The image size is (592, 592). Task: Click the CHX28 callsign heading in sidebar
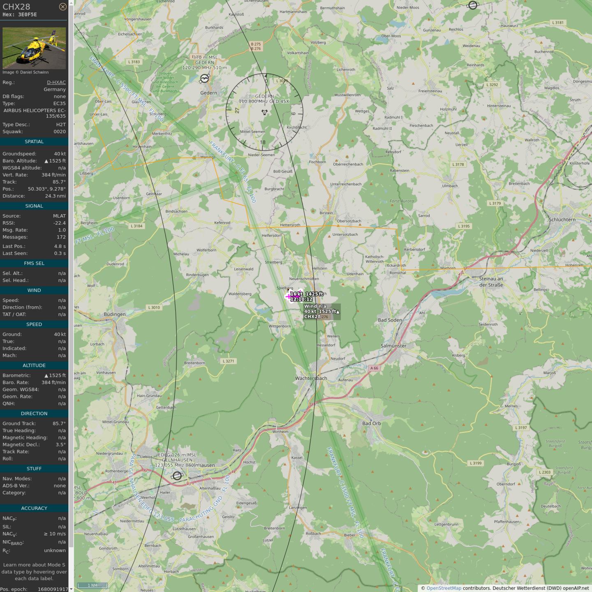click(x=16, y=7)
